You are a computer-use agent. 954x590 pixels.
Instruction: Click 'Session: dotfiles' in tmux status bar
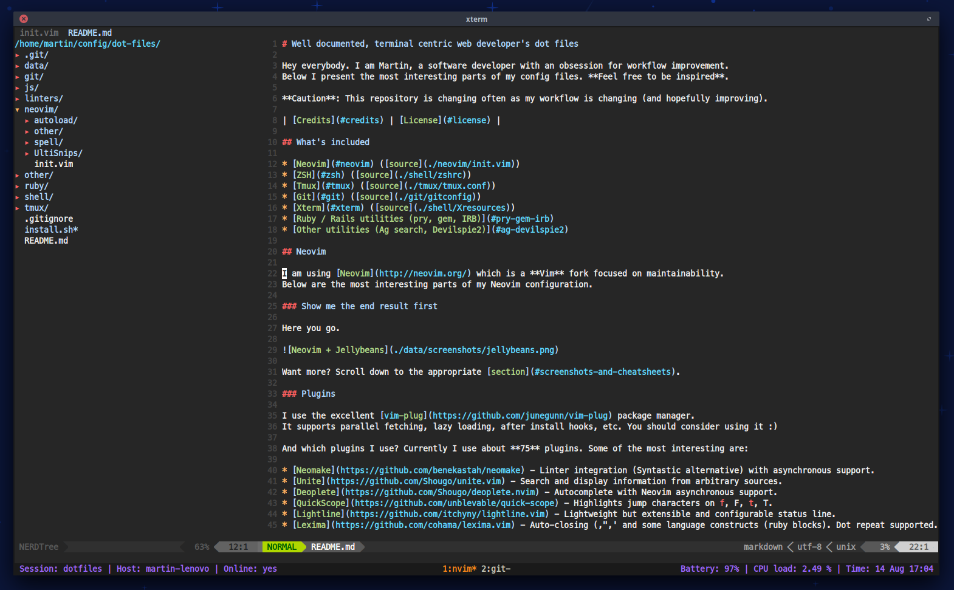pyautogui.click(x=61, y=569)
